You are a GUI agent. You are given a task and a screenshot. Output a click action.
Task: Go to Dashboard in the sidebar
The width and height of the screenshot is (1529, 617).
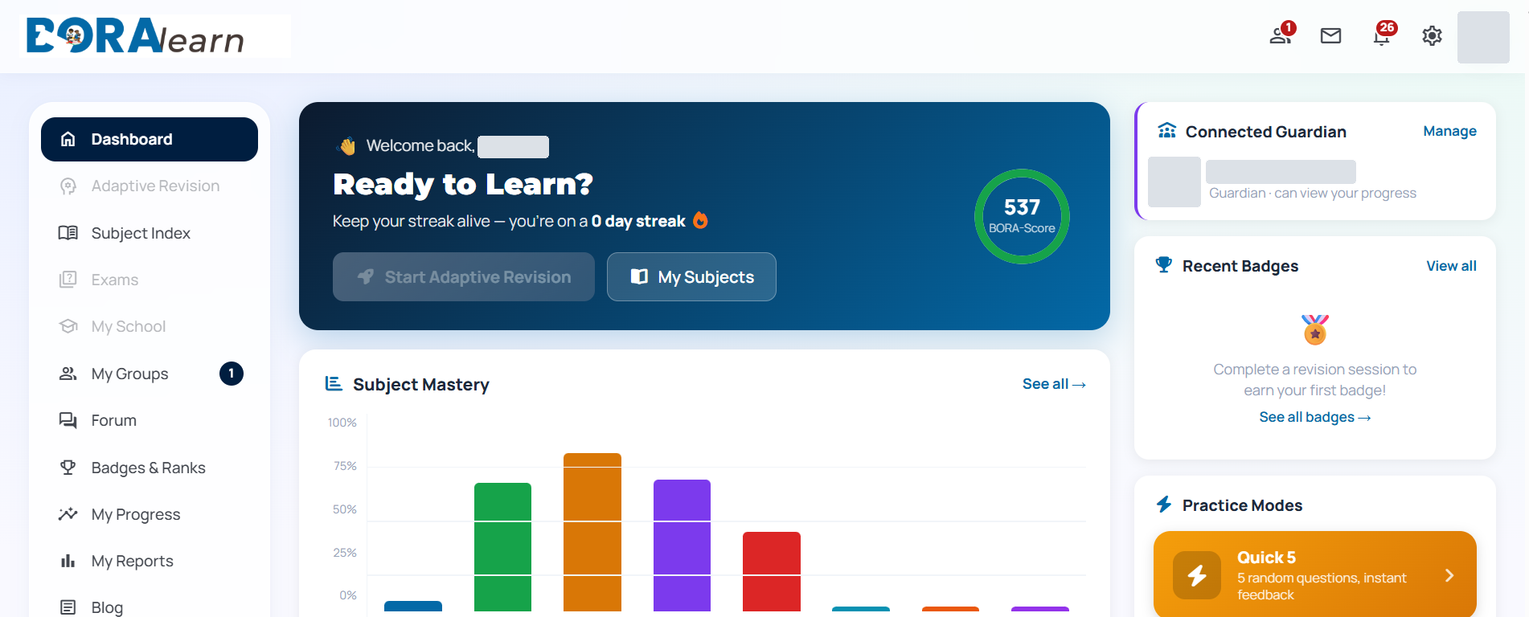click(150, 139)
